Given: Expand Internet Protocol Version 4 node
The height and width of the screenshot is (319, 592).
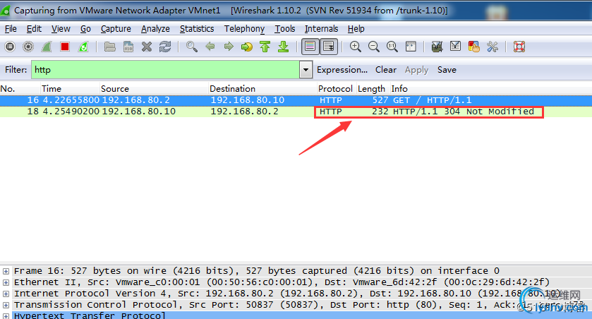Looking at the screenshot, I should [6, 294].
